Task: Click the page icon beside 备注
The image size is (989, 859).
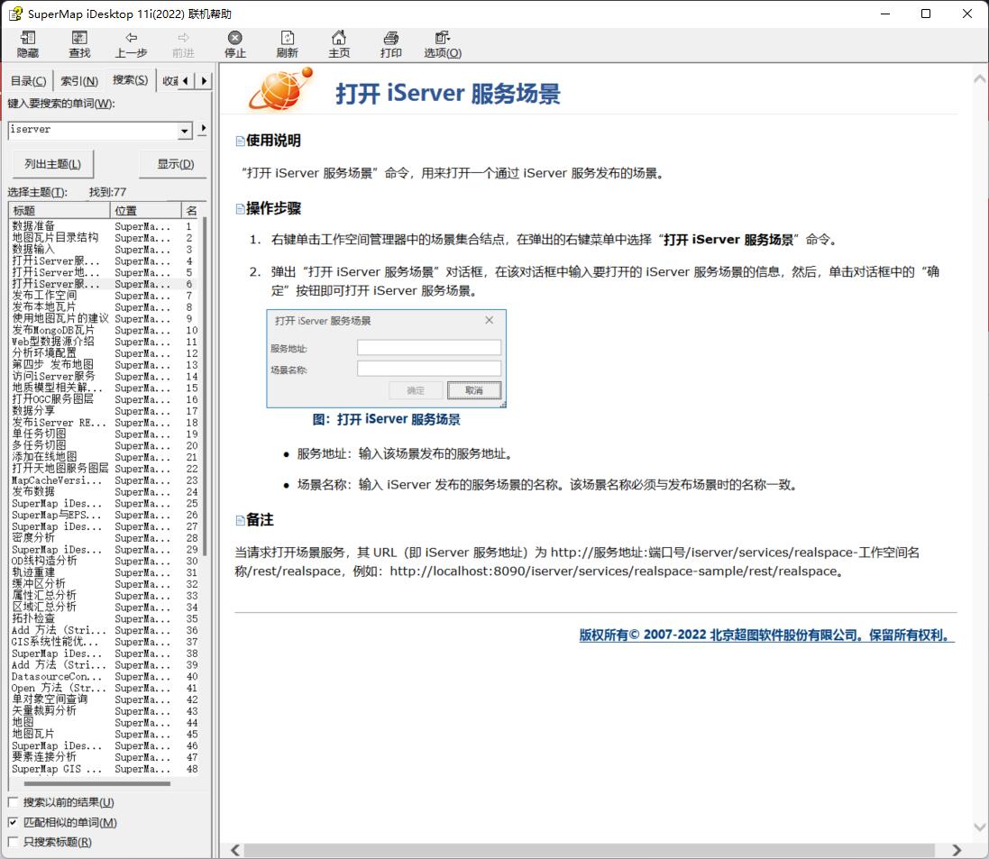Action: coord(240,520)
